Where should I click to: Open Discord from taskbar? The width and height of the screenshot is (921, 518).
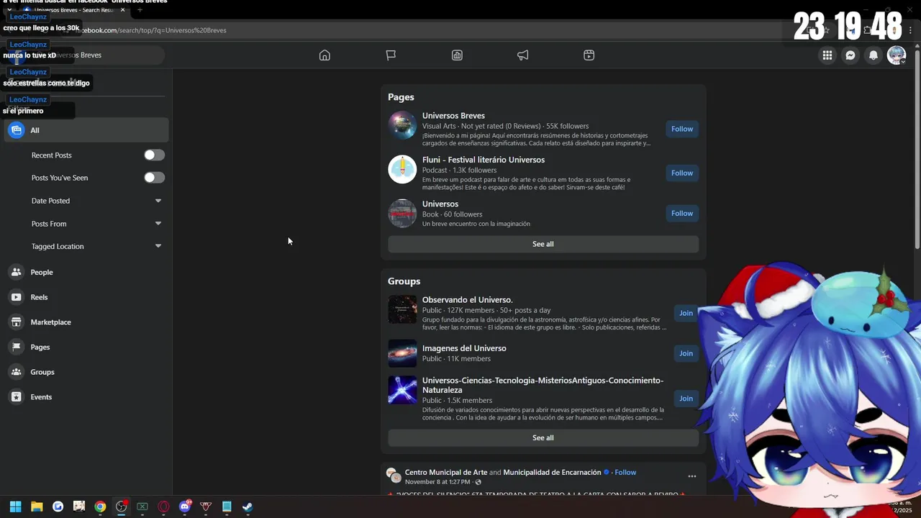185,506
